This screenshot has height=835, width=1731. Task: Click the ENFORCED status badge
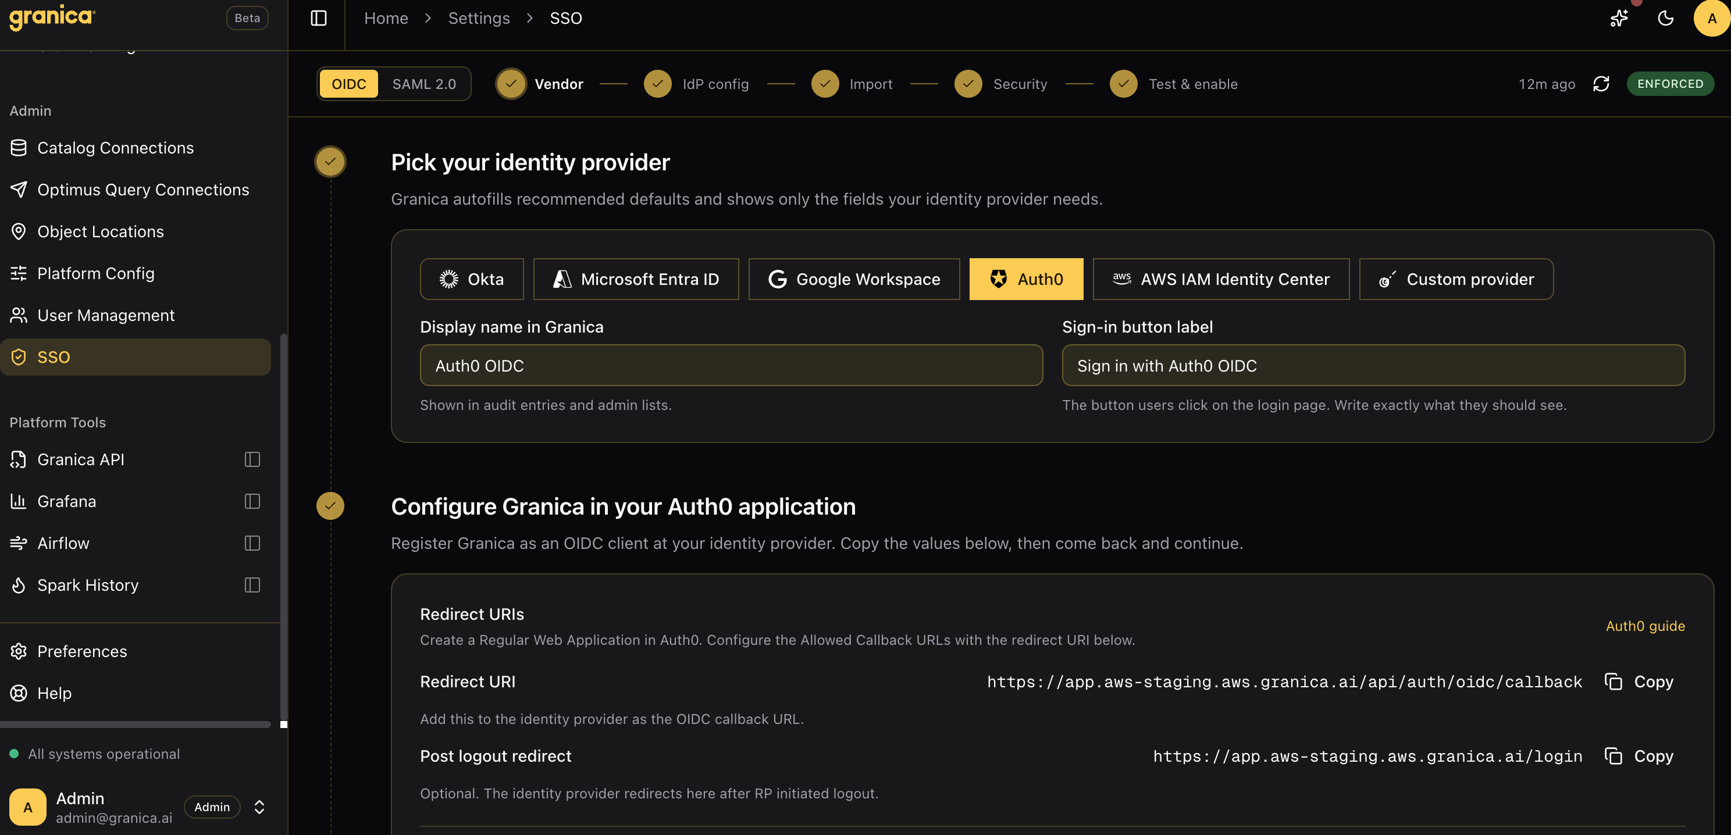click(1670, 84)
